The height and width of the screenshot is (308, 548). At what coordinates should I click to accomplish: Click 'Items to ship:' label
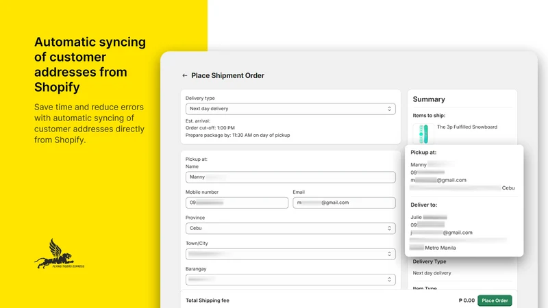(429, 115)
